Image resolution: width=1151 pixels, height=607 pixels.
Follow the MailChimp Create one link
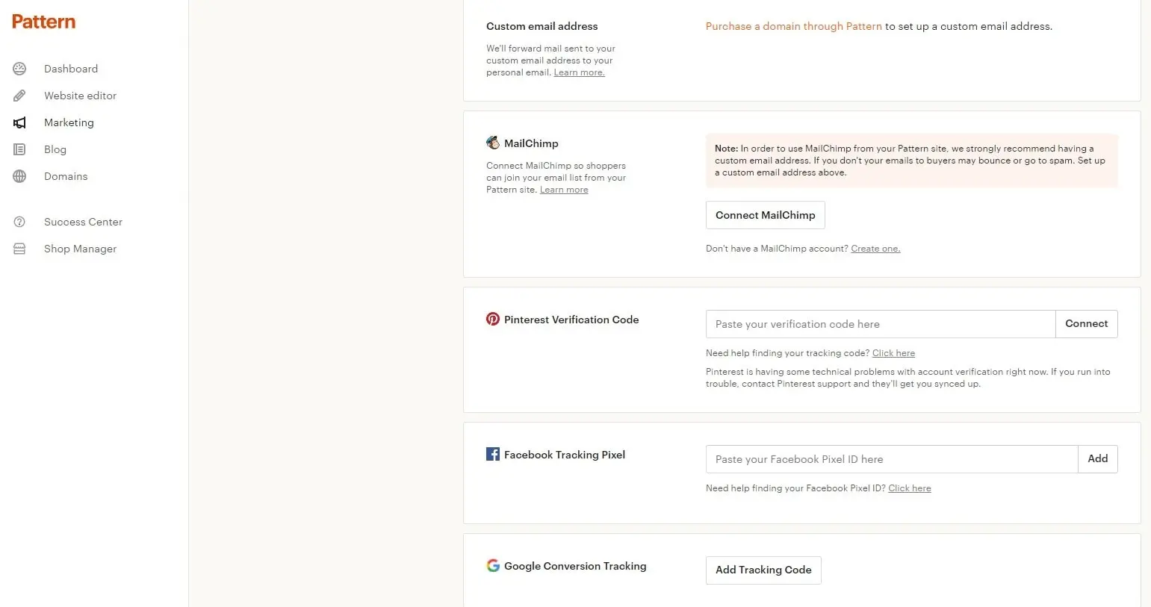coord(875,249)
